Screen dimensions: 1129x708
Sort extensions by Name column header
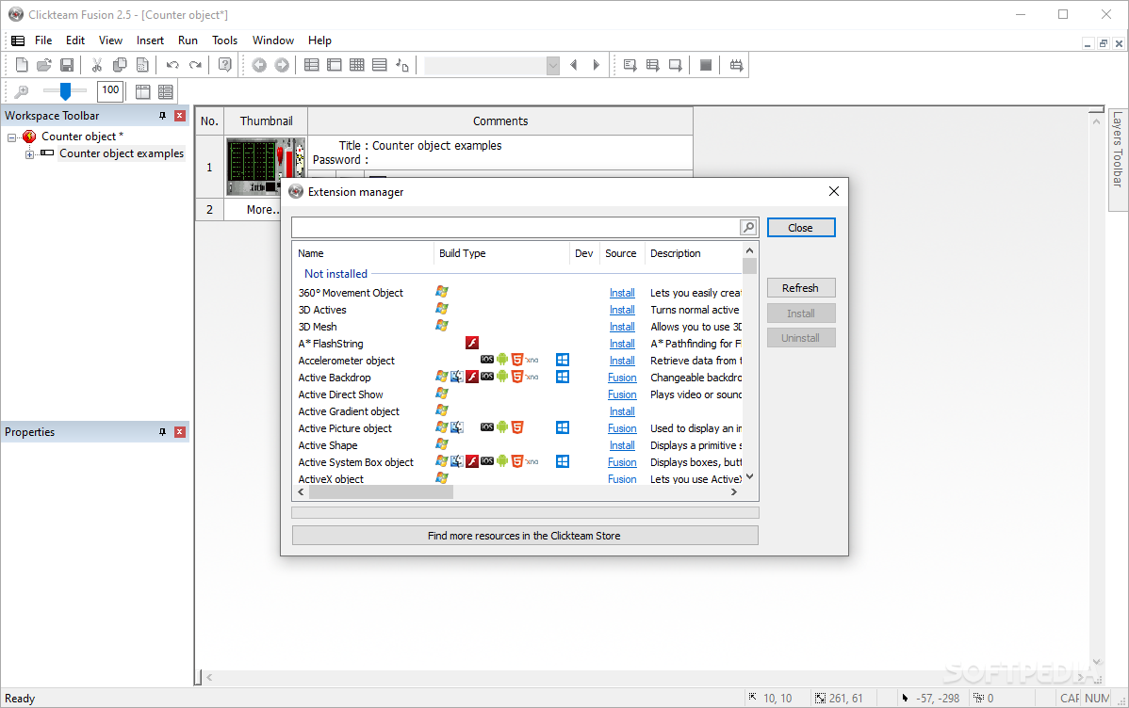coord(363,253)
